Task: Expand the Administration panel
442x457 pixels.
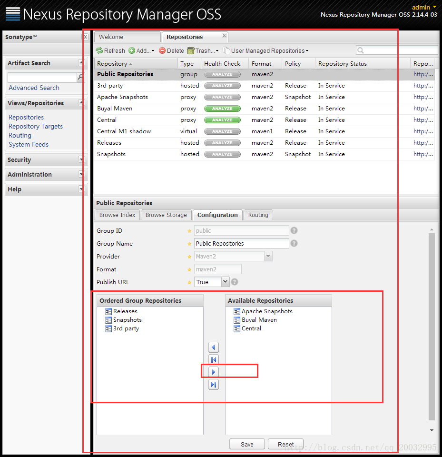Action: tap(81, 174)
